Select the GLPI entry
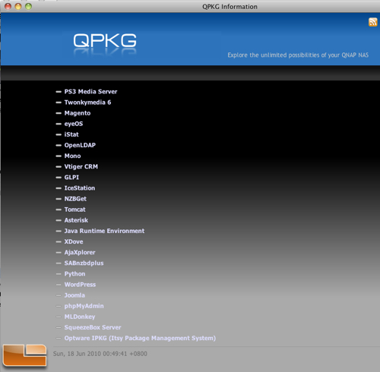 (71, 178)
